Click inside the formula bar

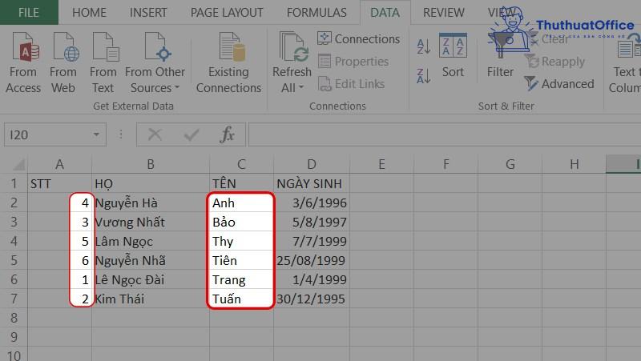445,134
